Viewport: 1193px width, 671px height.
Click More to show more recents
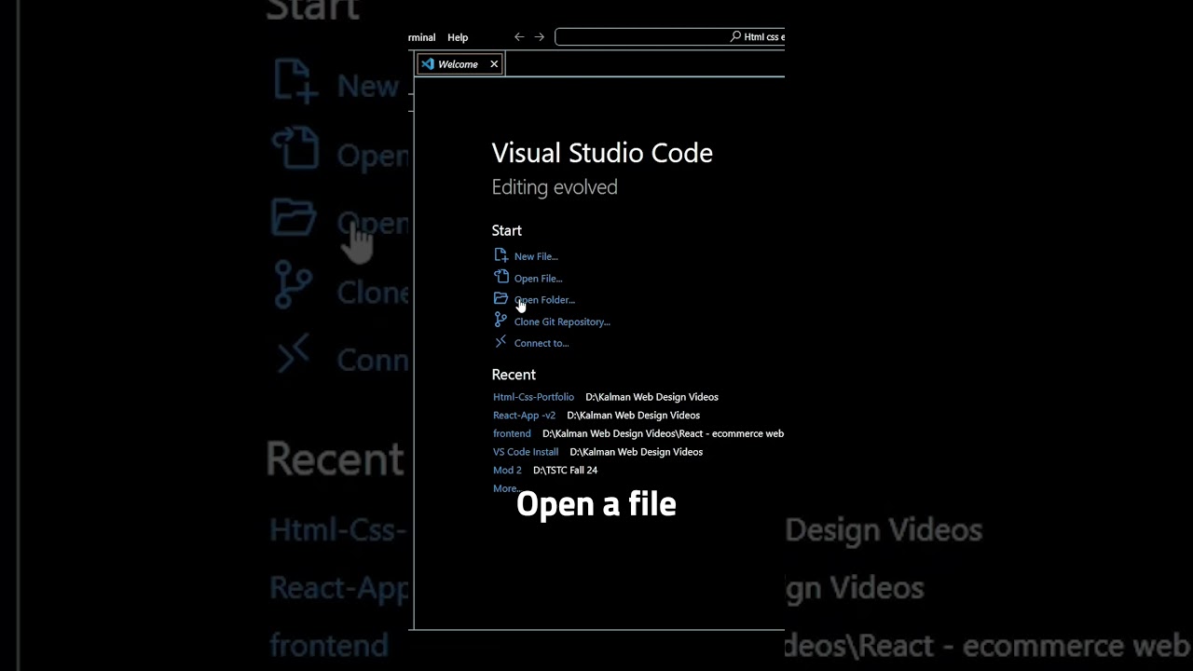(x=506, y=488)
